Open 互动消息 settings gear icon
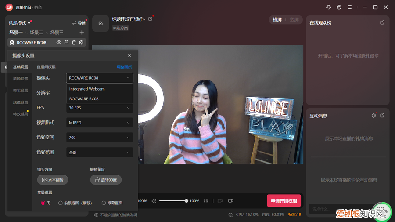This screenshot has height=222, width=395. [373, 116]
